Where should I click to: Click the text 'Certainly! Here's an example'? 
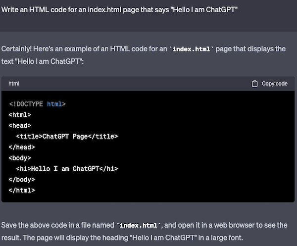[46, 49]
